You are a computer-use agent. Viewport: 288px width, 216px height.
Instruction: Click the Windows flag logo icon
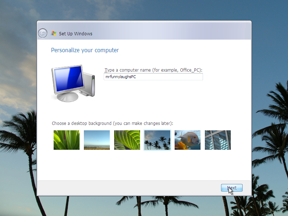coord(53,33)
